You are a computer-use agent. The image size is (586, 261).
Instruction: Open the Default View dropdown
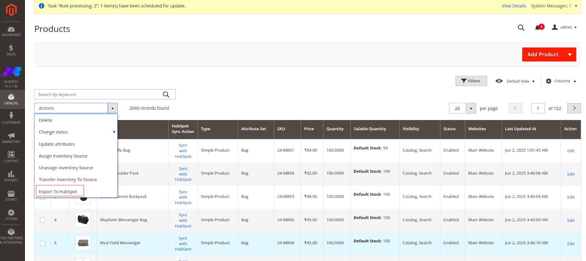coord(515,81)
